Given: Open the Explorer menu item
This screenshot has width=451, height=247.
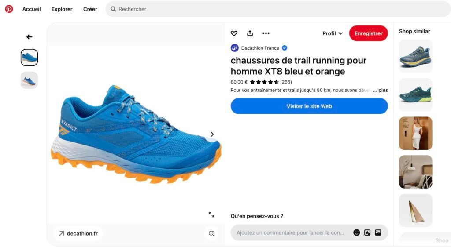Looking at the screenshot, I should [x=62, y=9].
